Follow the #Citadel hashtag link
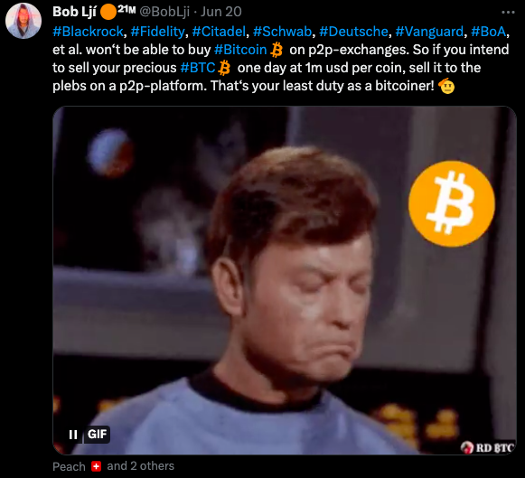The image size is (525, 478). click(219, 32)
